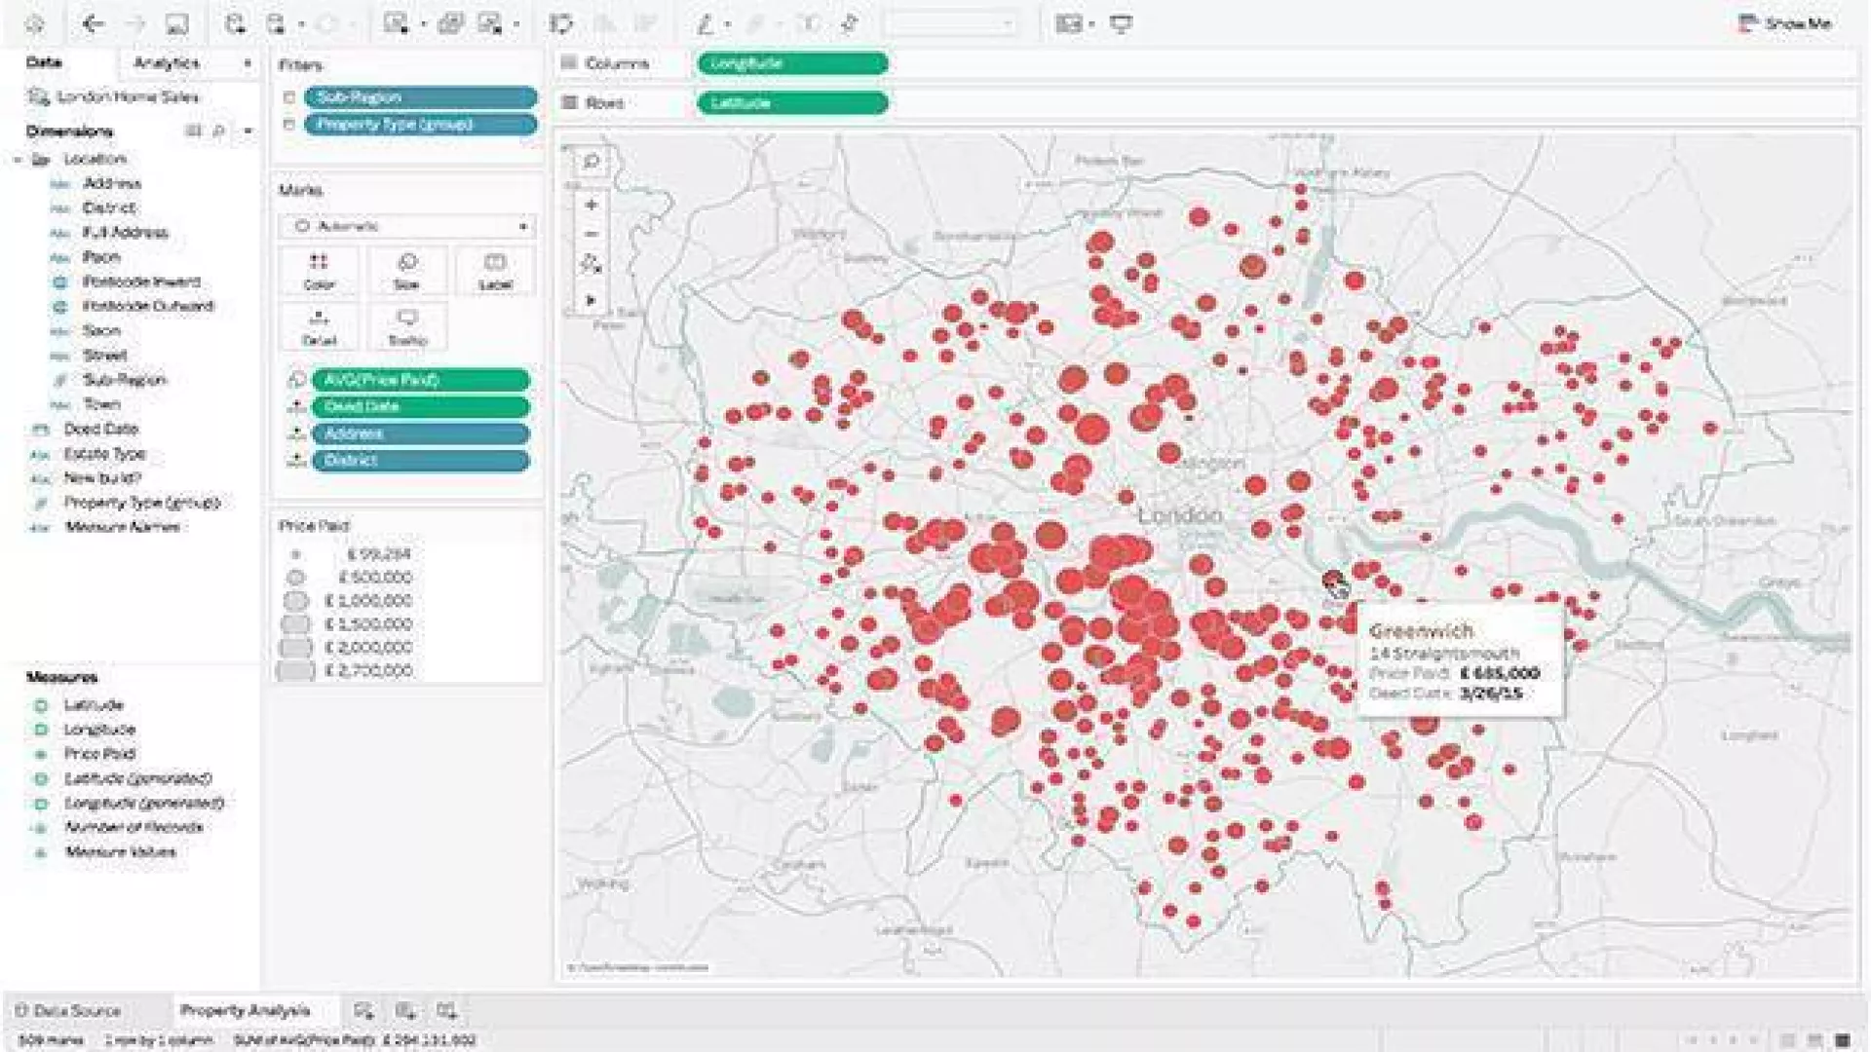Click the presentation mode icon in toolbar
Image resolution: width=1871 pixels, height=1052 pixels.
click(1122, 23)
